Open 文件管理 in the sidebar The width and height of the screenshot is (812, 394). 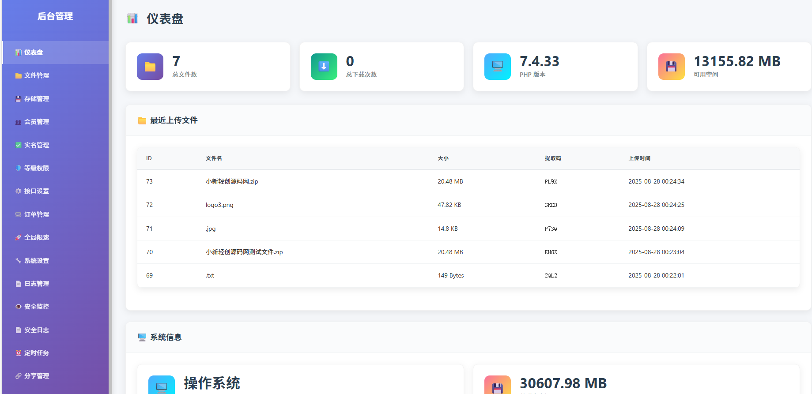[x=55, y=75]
